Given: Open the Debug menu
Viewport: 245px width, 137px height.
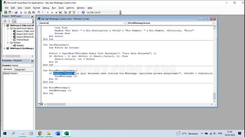Looking at the screenshot, I should tap(46, 8).
